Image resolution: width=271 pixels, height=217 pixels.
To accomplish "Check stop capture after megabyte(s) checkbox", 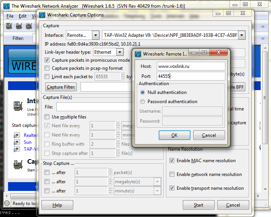I will (x=47, y=182).
